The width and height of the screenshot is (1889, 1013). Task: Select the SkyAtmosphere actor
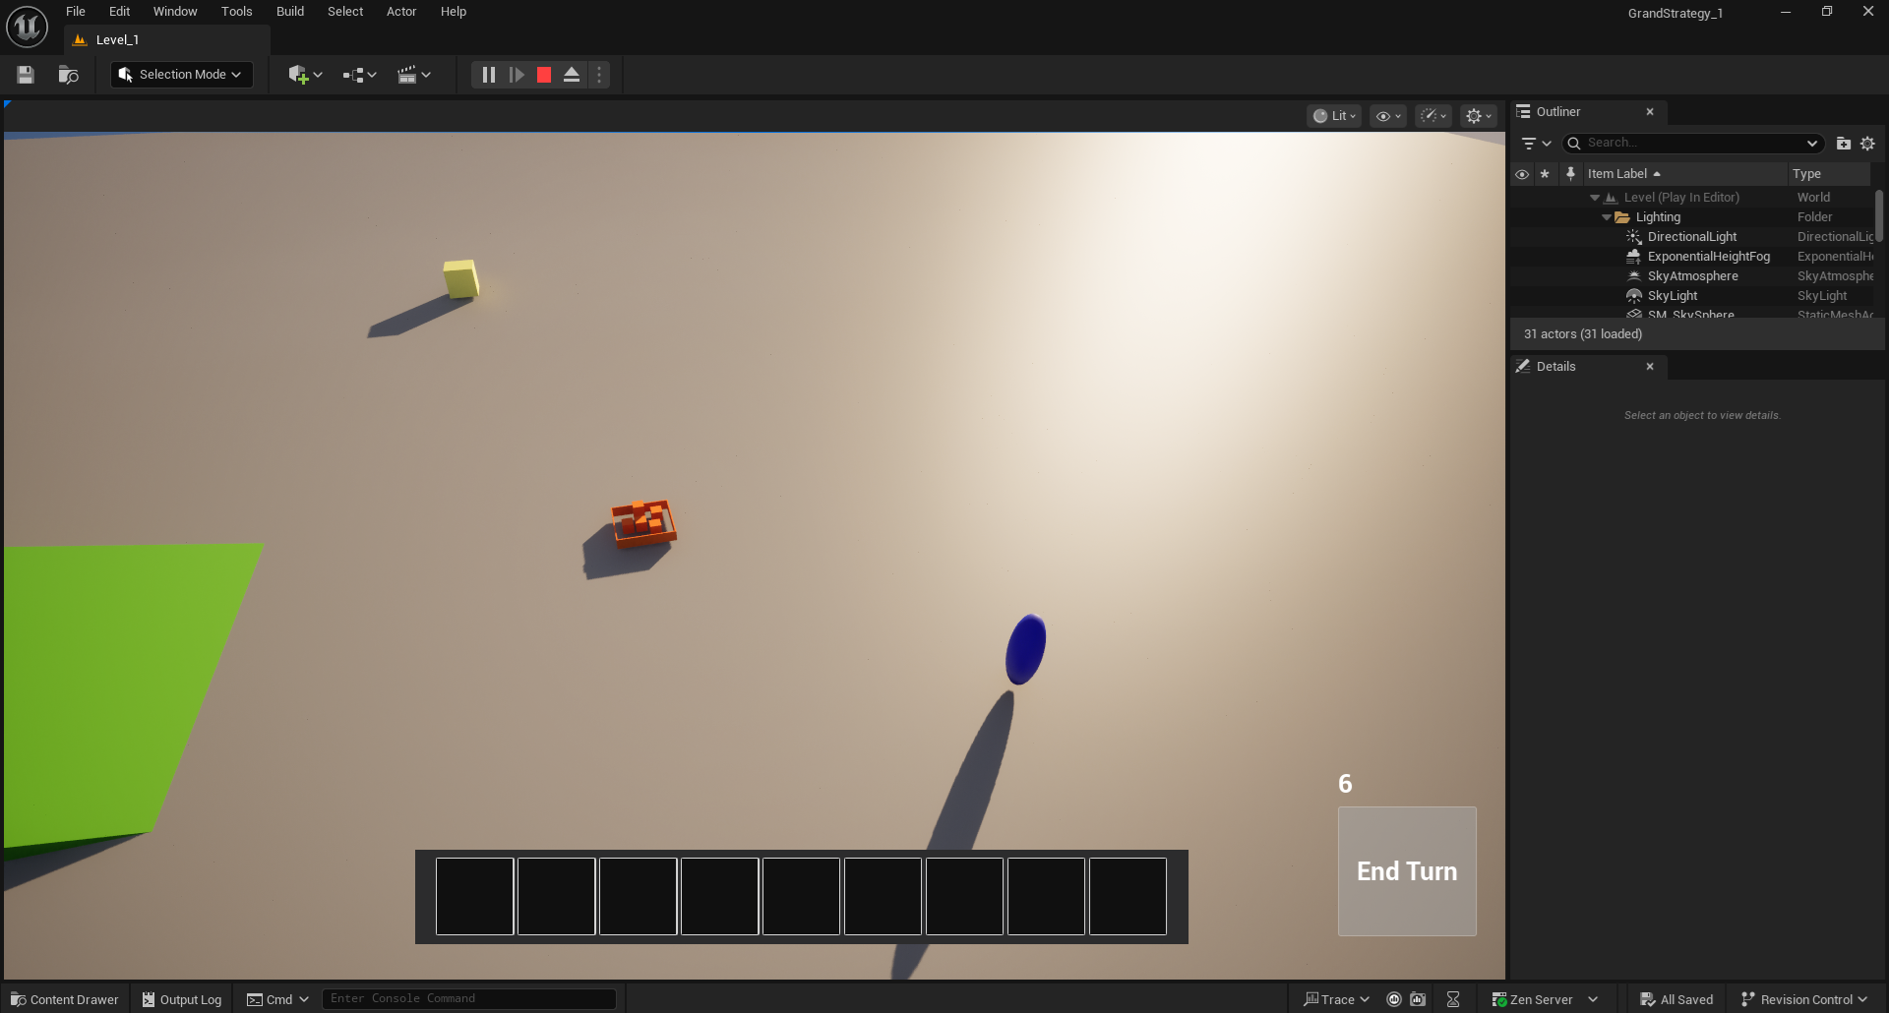click(x=1692, y=276)
